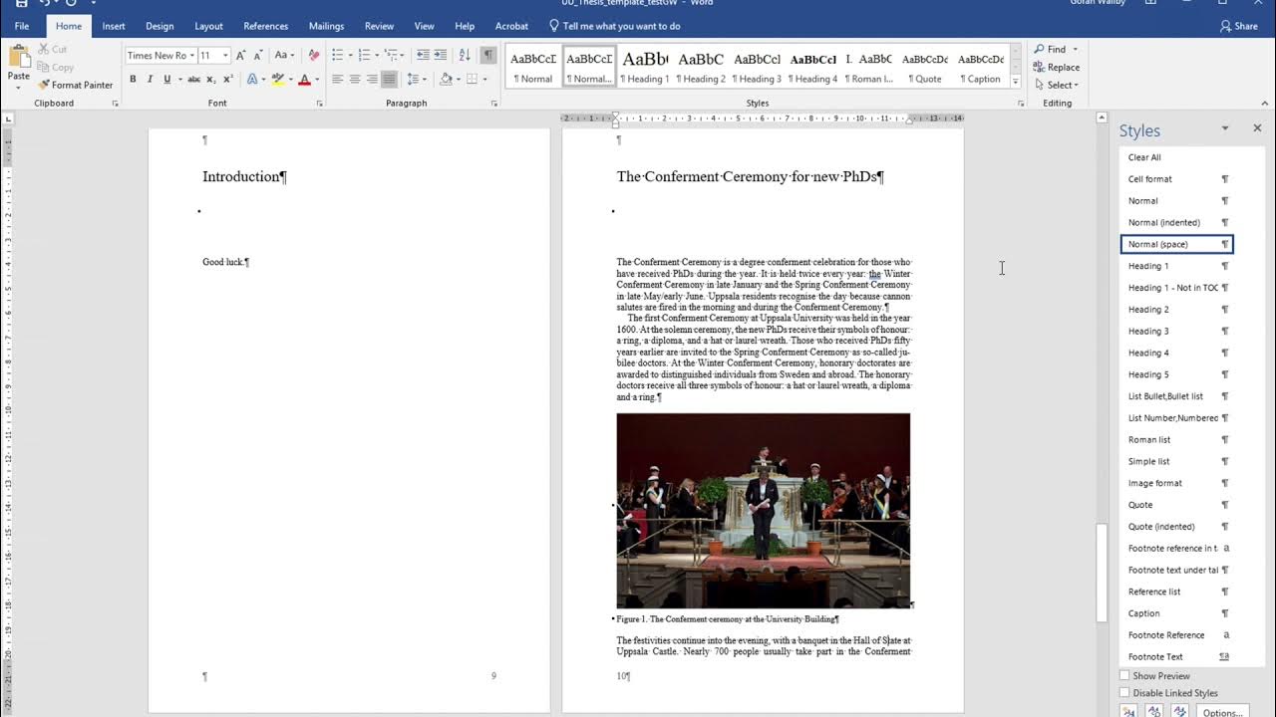This screenshot has height=717, width=1276.
Task: Expand the bullets list dropdown arrow
Action: [349, 55]
